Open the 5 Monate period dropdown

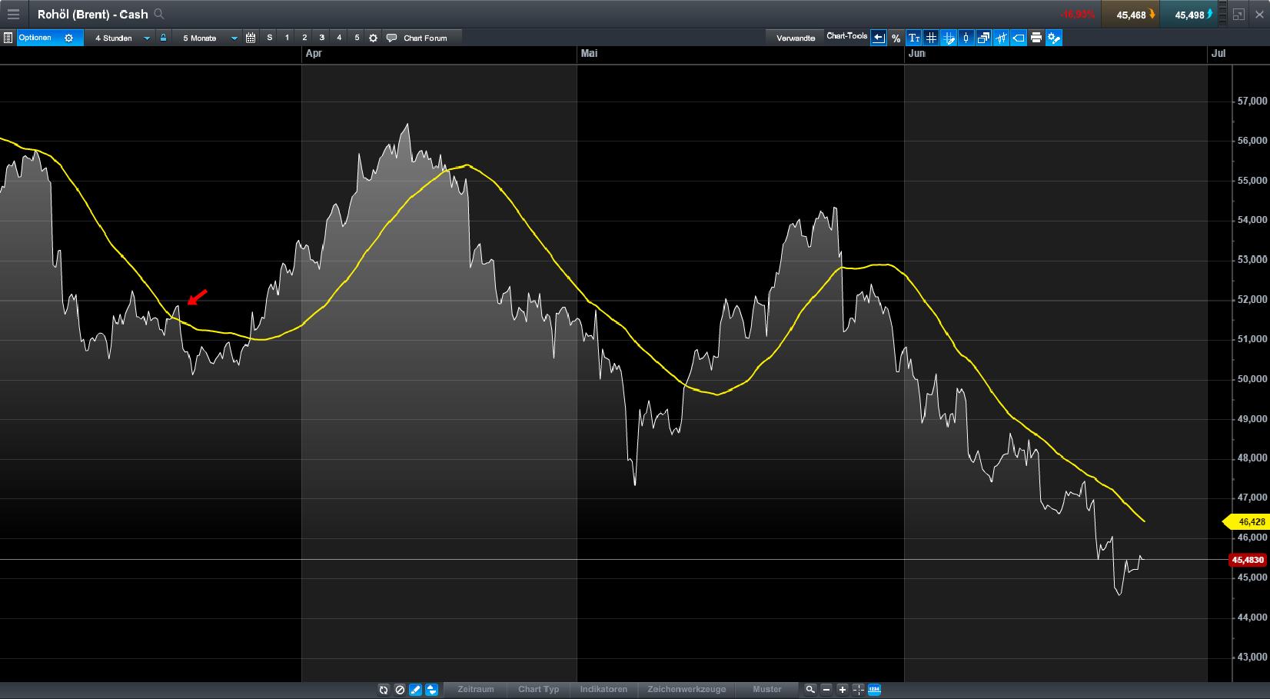206,37
